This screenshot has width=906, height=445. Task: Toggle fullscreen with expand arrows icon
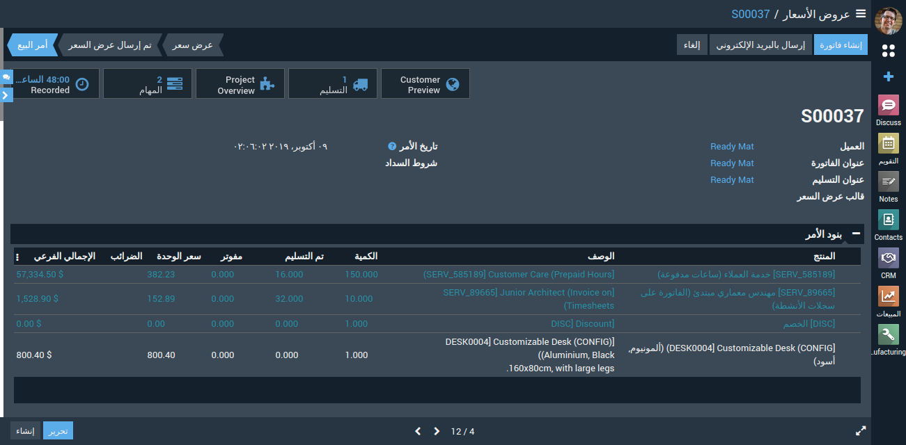[861, 431]
